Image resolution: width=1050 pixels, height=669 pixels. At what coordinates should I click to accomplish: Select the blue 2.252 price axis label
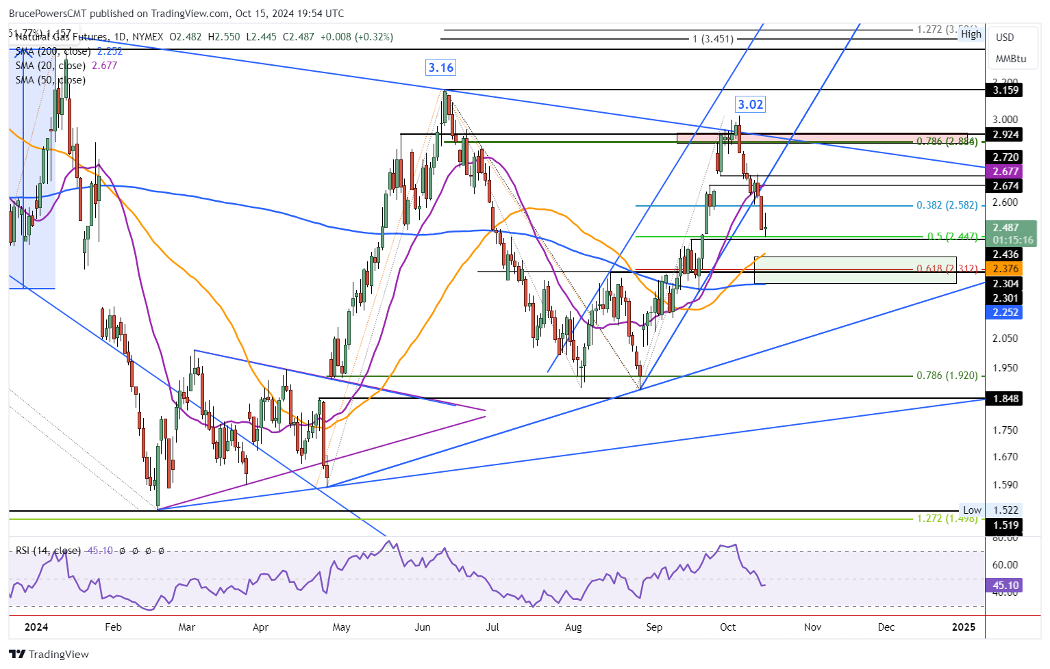(x=1005, y=312)
